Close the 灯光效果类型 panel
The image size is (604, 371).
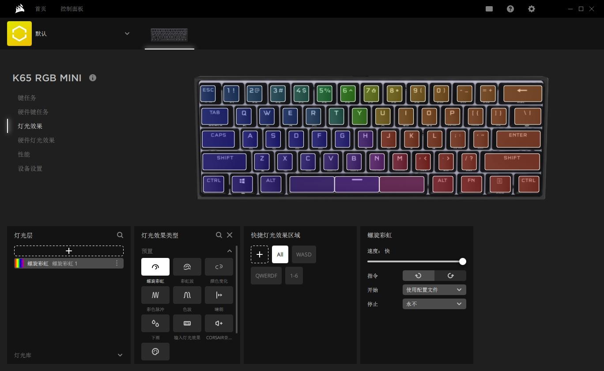pyautogui.click(x=230, y=235)
